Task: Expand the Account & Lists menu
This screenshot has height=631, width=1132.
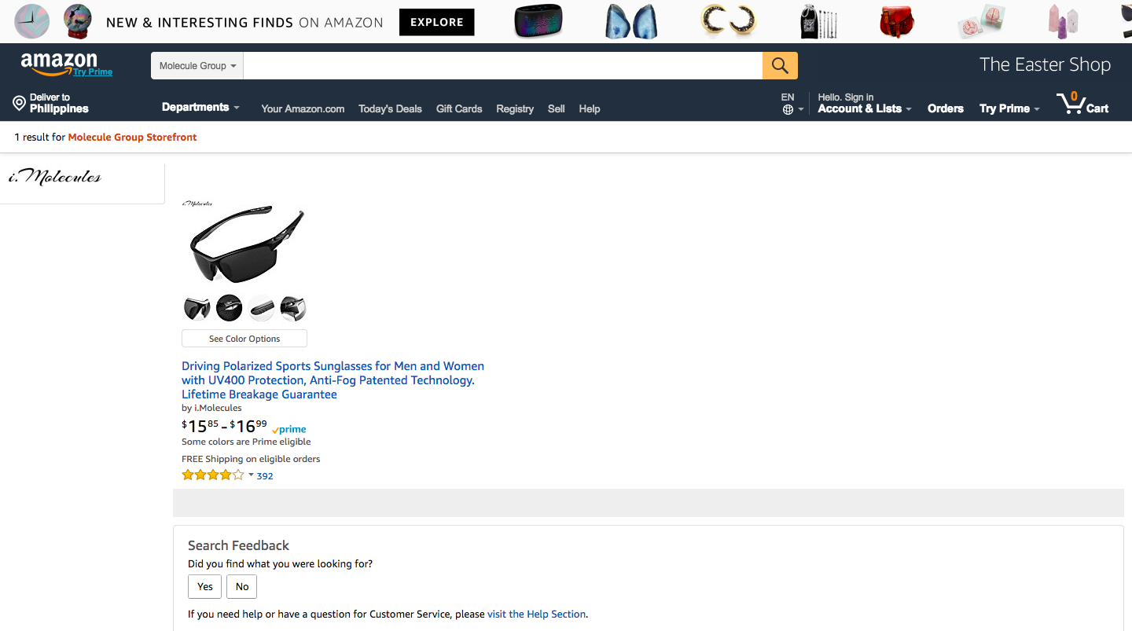Action: point(864,109)
